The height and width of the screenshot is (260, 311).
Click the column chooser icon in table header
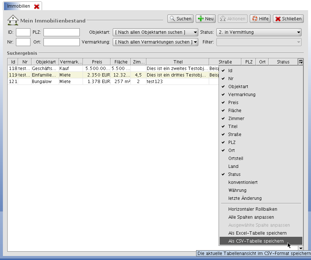[300, 62]
